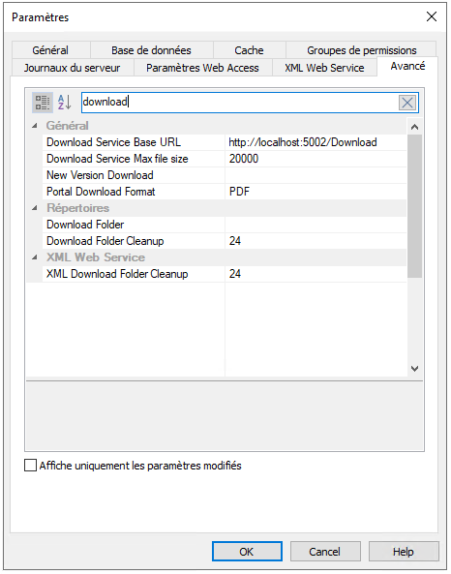
Task: Confirm with the OK button
Action: click(247, 552)
